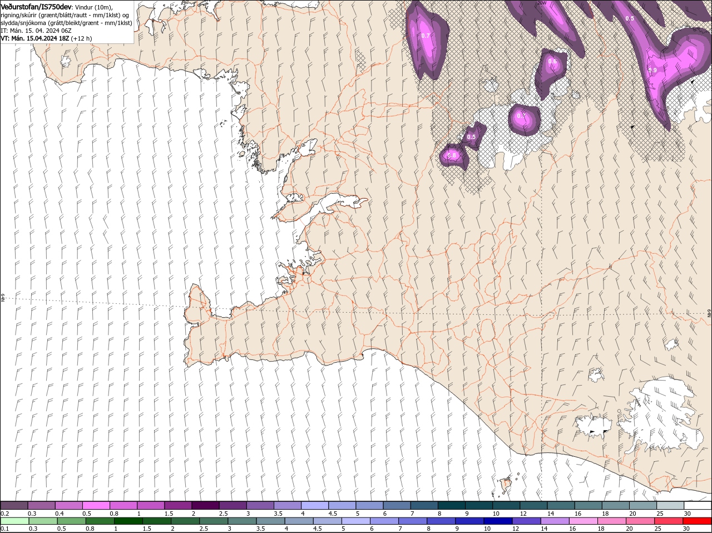Click the '0.1' label in the lower legend row

pos(5,529)
